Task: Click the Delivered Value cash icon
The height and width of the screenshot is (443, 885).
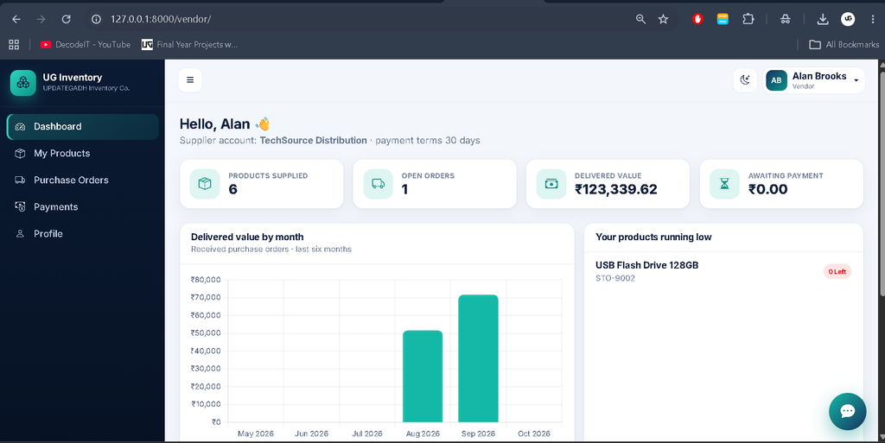Action: tap(551, 184)
